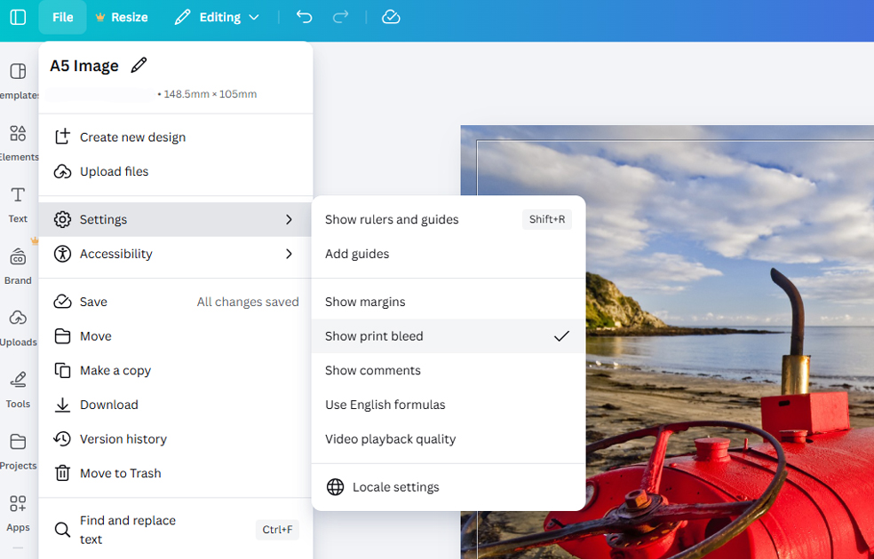Toggle the sidebar panel icon in top bar
The height and width of the screenshot is (559, 874).
pyautogui.click(x=18, y=17)
